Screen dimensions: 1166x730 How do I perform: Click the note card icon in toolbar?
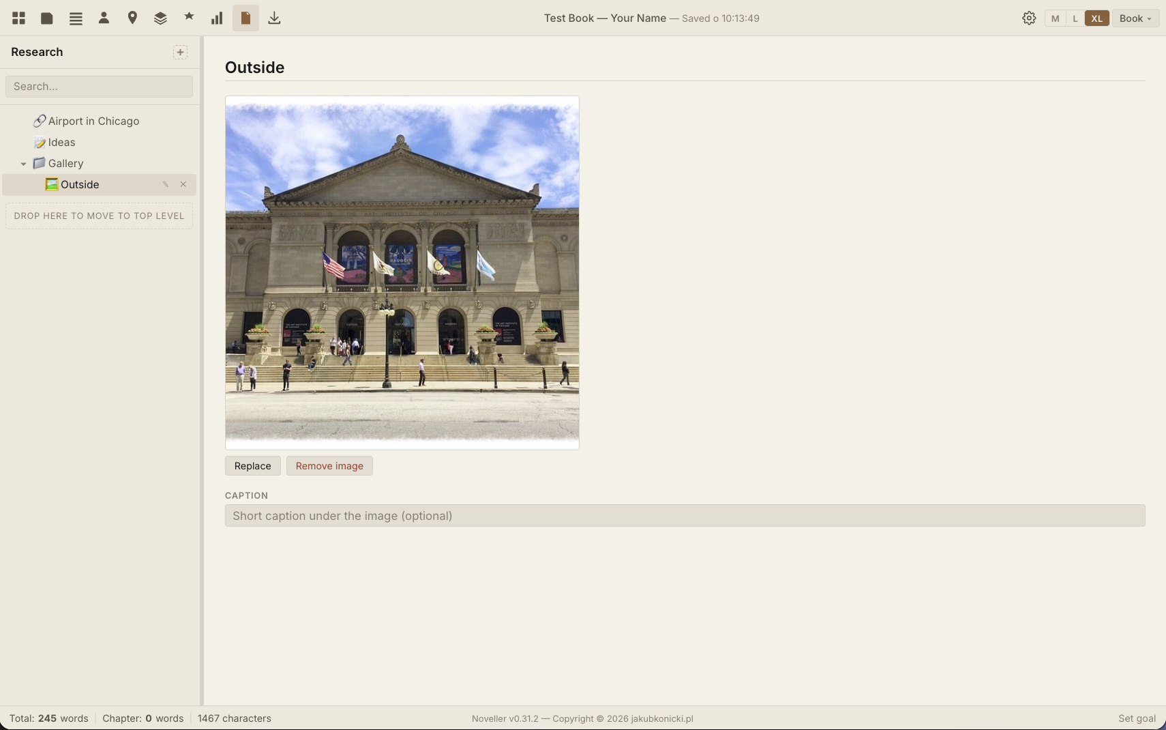pyautogui.click(x=47, y=18)
